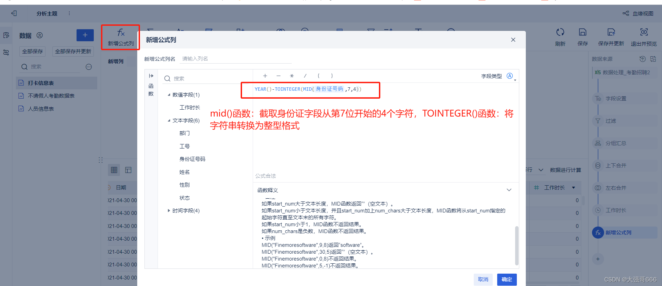Click the collapse icon next to 数据 heading
Image resolution: width=662 pixels, height=286 pixels.
pos(40,35)
